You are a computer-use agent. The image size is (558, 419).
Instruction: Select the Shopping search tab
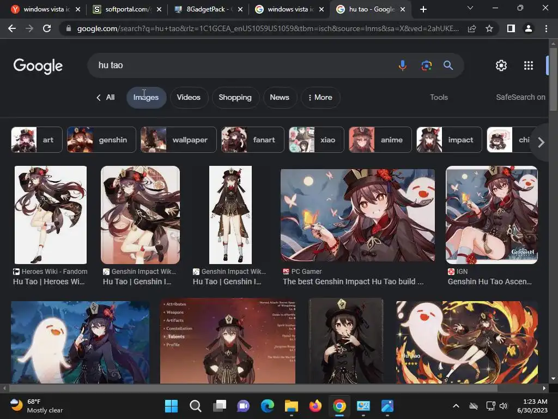235,97
